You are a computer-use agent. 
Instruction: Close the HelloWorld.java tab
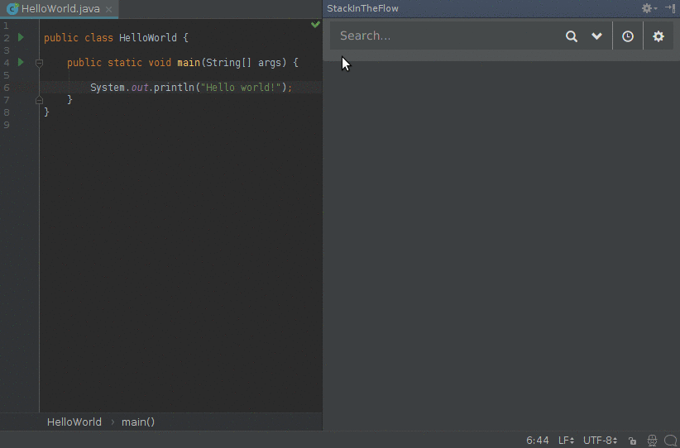click(x=109, y=9)
